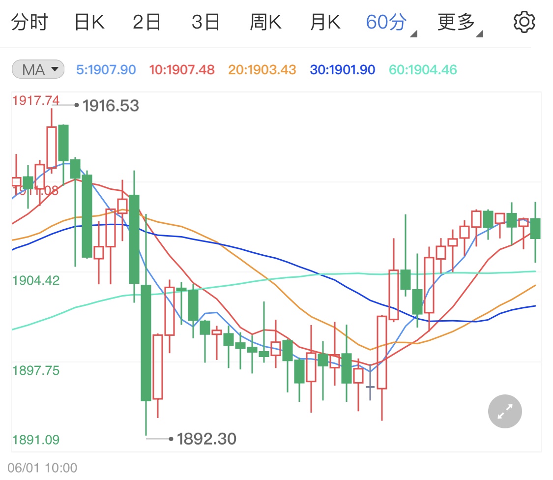
Task: Click the 1892.30 low price marker
Action: click(206, 439)
